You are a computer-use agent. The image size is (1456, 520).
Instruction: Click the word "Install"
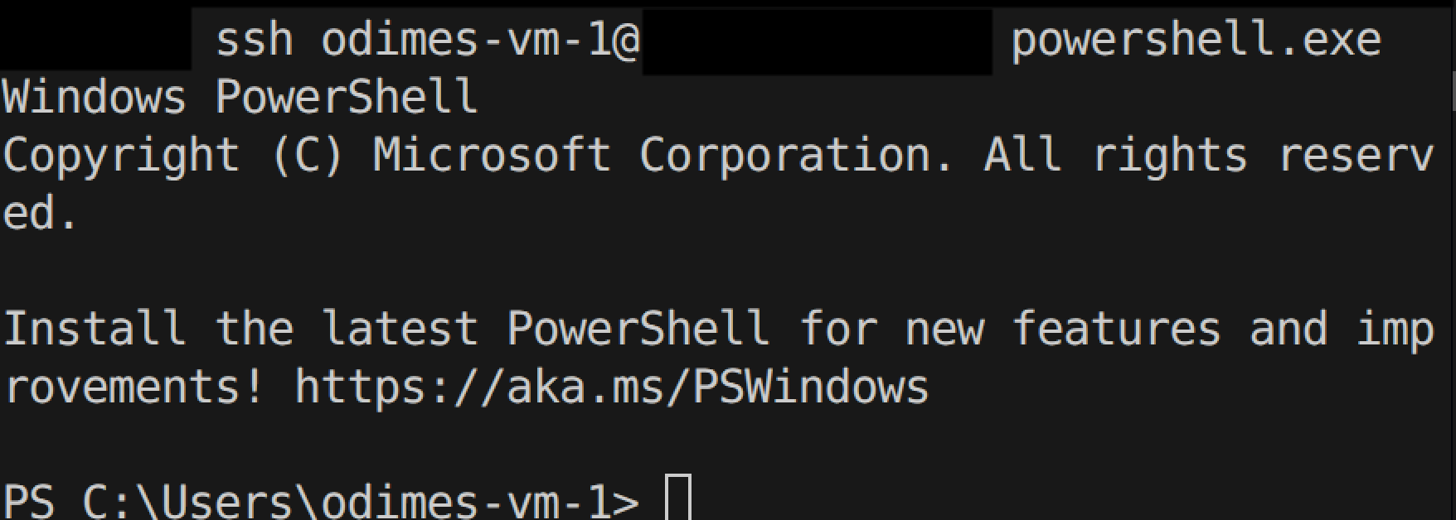pyautogui.click(x=94, y=330)
